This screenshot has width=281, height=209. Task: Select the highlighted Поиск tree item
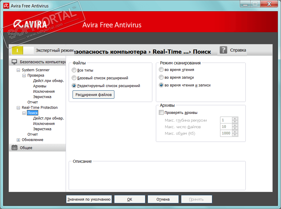pyautogui.click(x=33, y=113)
